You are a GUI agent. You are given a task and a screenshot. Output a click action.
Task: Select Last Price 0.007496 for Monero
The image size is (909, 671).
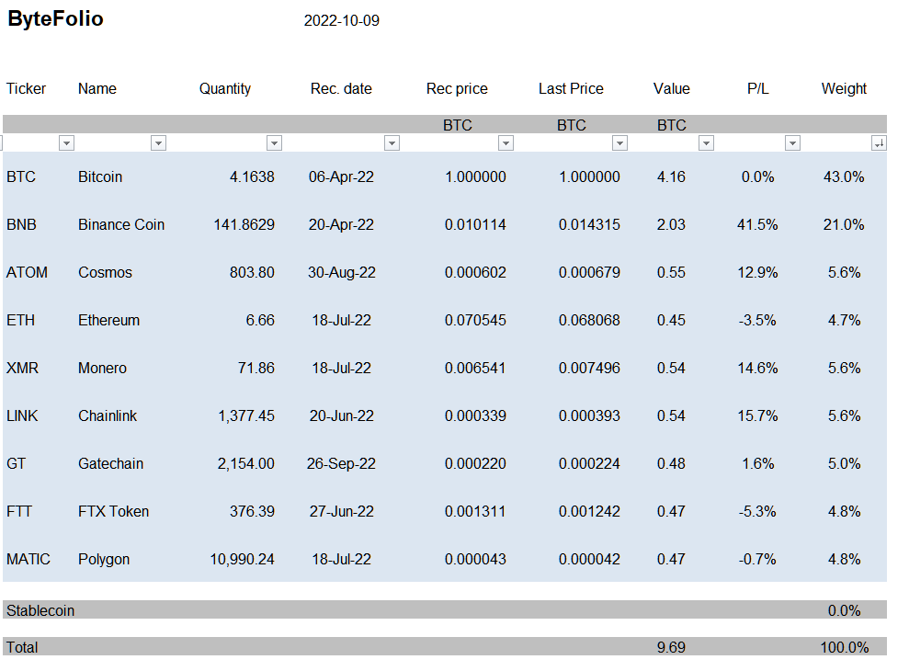pyautogui.click(x=589, y=369)
